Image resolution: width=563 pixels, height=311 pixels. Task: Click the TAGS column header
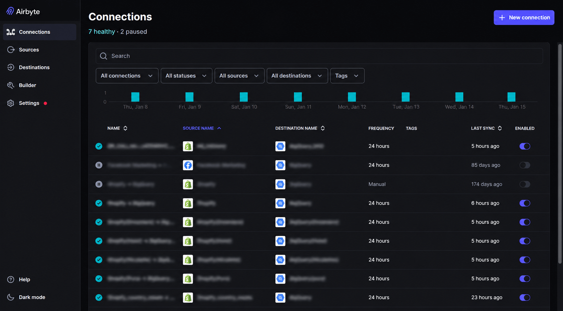(x=411, y=128)
